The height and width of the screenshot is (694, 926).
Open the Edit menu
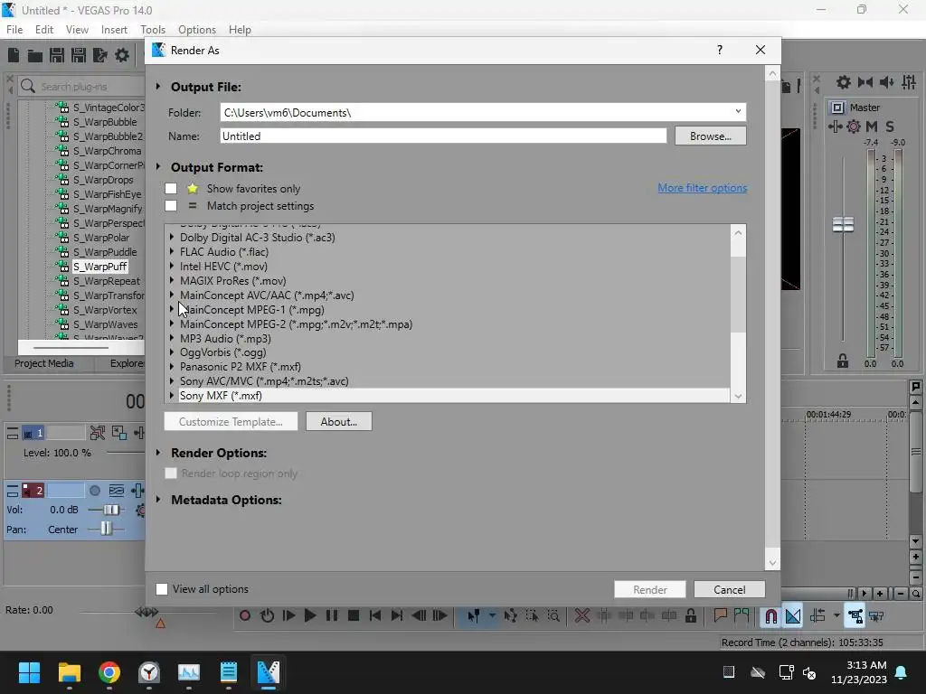coord(44,30)
